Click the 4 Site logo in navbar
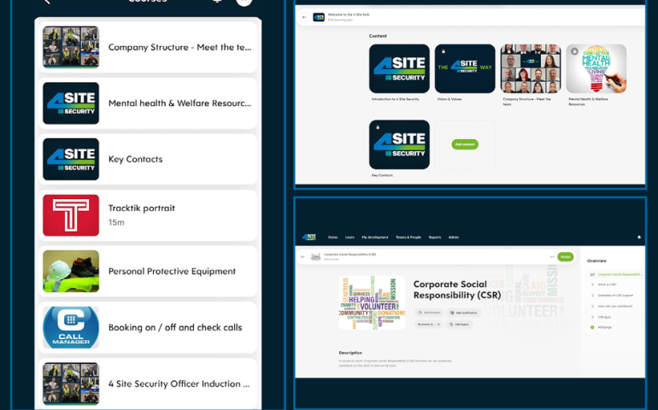 308,237
